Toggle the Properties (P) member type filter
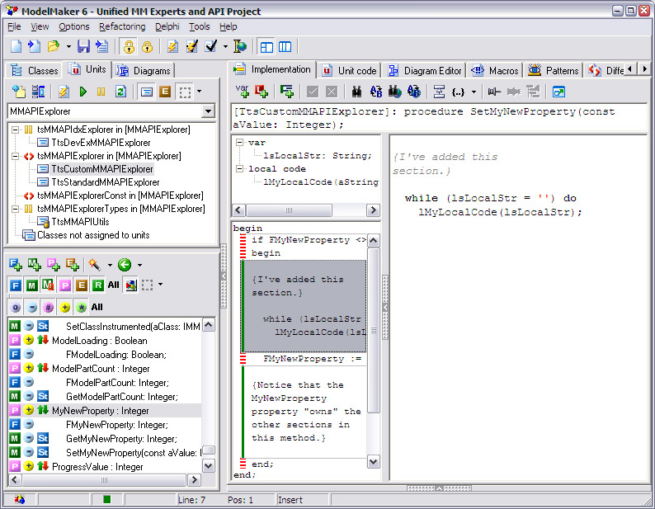Image resolution: width=655 pixels, height=509 pixels. [x=65, y=285]
